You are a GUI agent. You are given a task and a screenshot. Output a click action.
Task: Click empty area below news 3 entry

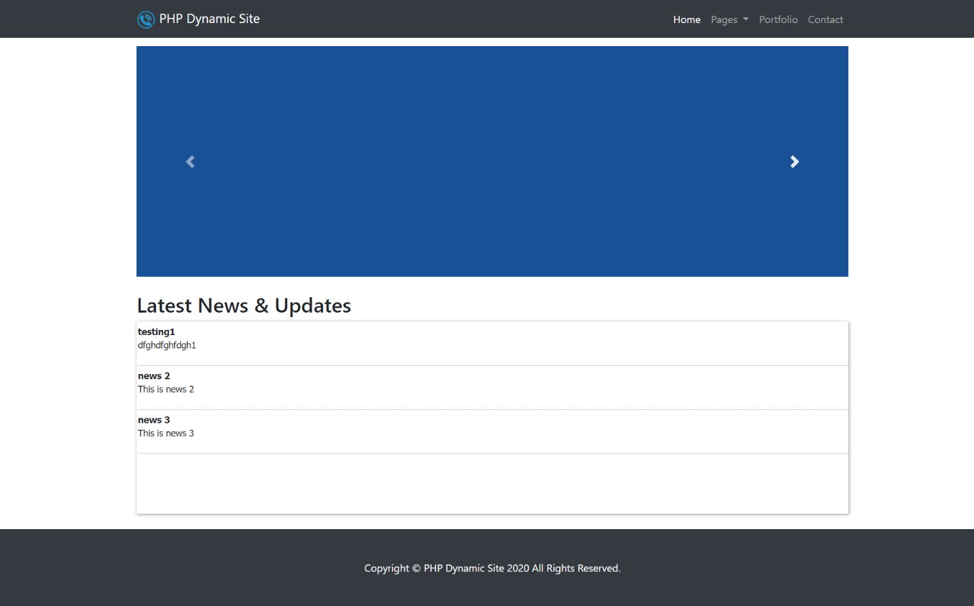tap(492, 484)
